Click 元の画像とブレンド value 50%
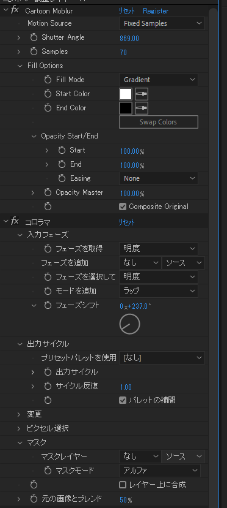227x508 pixels. [126, 500]
